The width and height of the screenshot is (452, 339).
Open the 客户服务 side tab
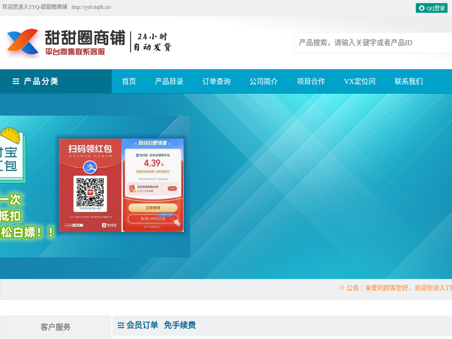[55, 327]
